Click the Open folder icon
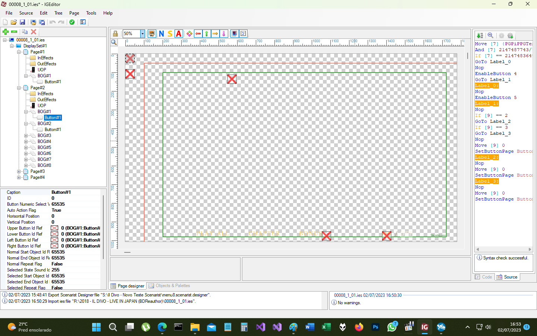 click(x=14, y=22)
